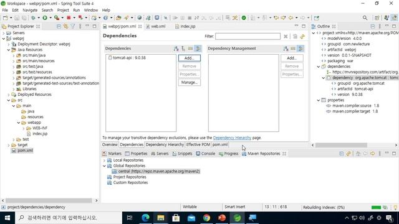
Task: Click the Last Edit Location arrow icon
Action: [276, 18]
